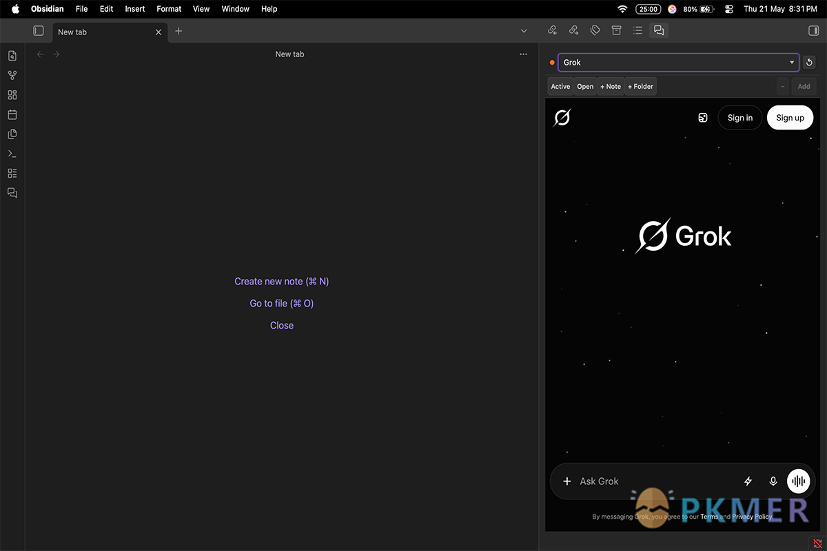
Task: Click the lightning bolt mode icon
Action: pyautogui.click(x=748, y=481)
